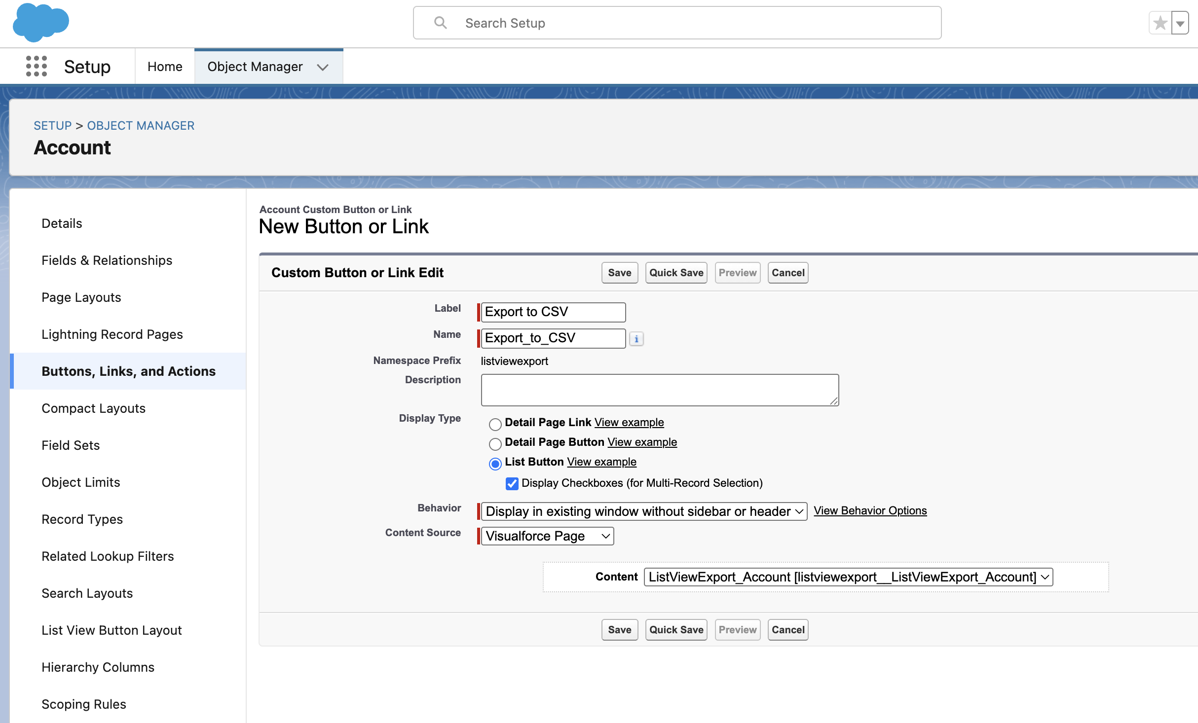Image resolution: width=1198 pixels, height=723 pixels.
Task: Click the Name input field
Action: pos(553,338)
